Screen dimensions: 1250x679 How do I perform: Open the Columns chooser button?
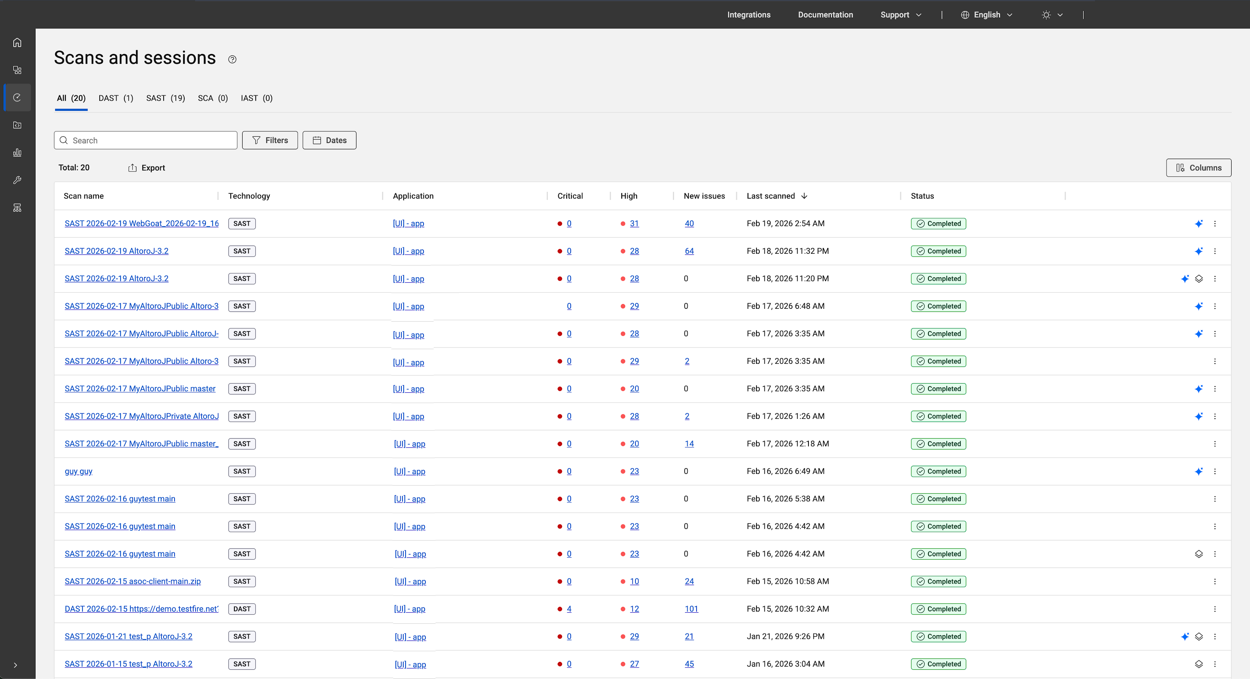pyautogui.click(x=1198, y=168)
